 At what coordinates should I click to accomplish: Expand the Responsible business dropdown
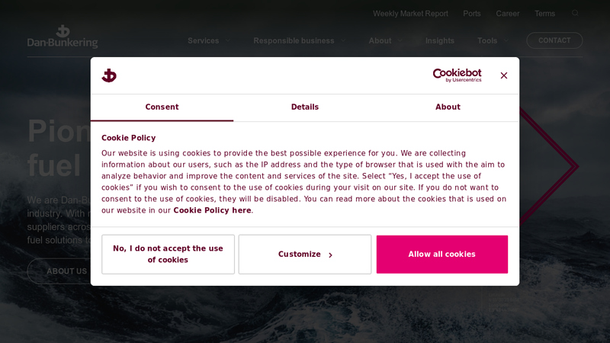tap(300, 40)
